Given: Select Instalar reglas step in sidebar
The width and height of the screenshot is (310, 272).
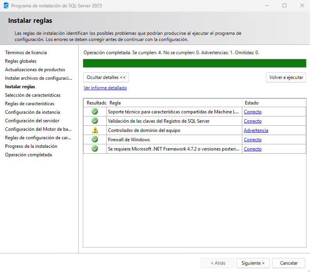Looking at the screenshot, I should pyautogui.click(x=20, y=87).
